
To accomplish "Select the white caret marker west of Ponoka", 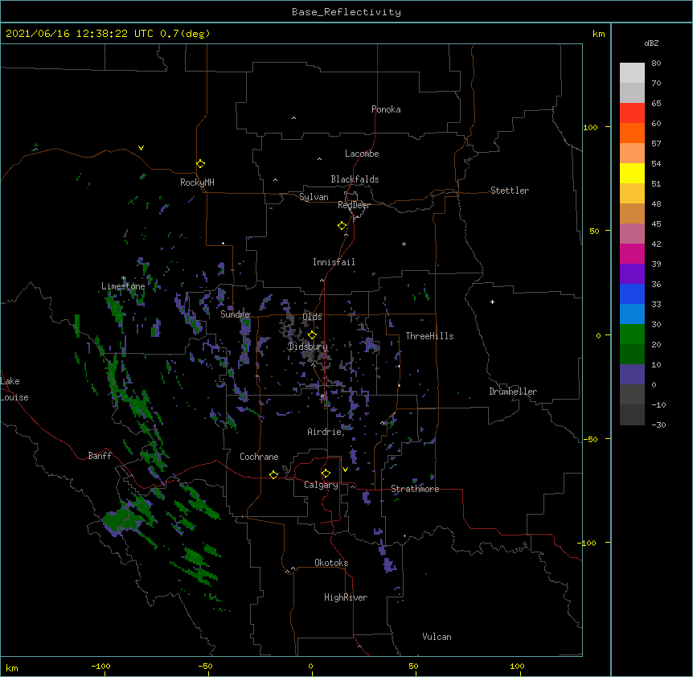I will [x=293, y=118].
